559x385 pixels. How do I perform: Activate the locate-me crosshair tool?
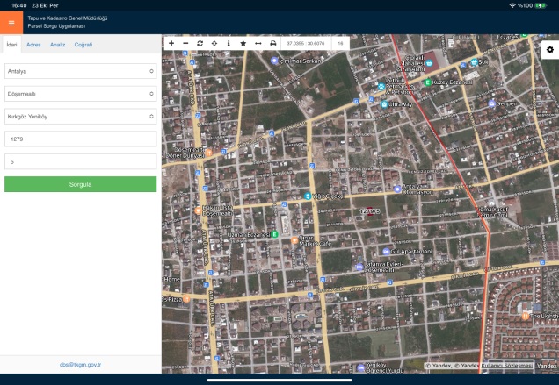(x=214, y=43)
